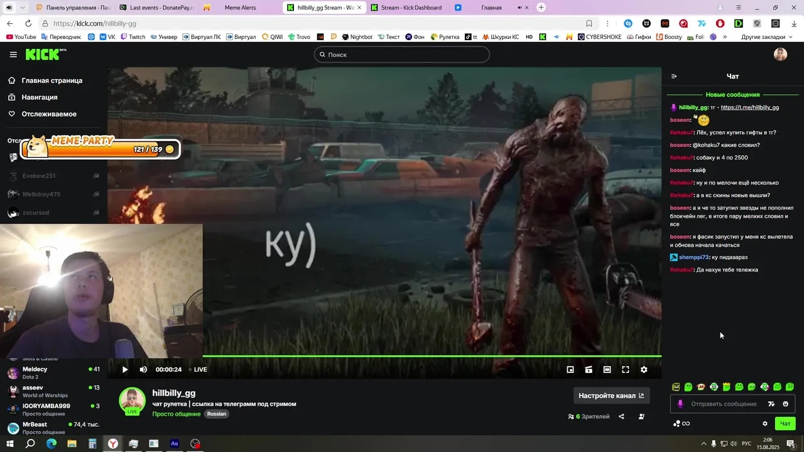804x452 pixels.
Task: Bookmark this page with bookmark icon
Action: point(589,23)
